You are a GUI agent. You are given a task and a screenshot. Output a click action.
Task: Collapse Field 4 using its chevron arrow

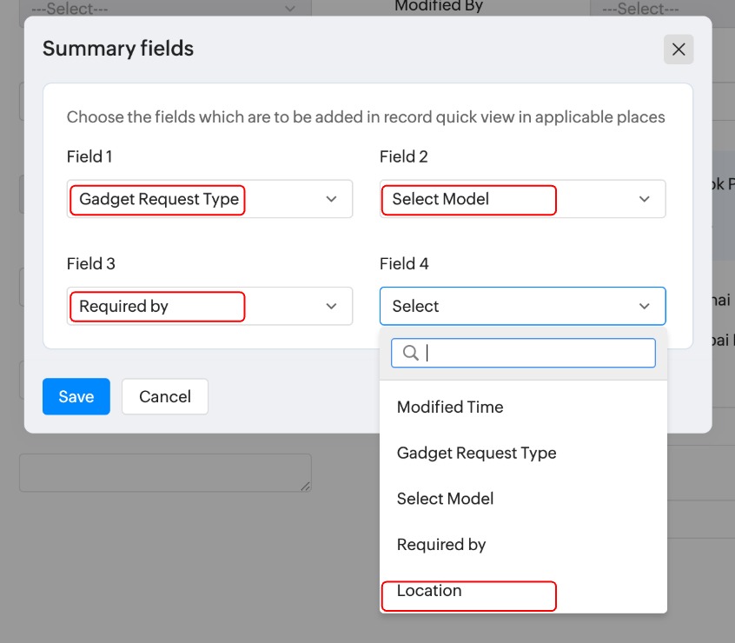tap(644, 306)
